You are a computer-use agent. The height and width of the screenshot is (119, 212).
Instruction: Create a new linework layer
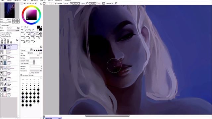(x=5, y=40)
